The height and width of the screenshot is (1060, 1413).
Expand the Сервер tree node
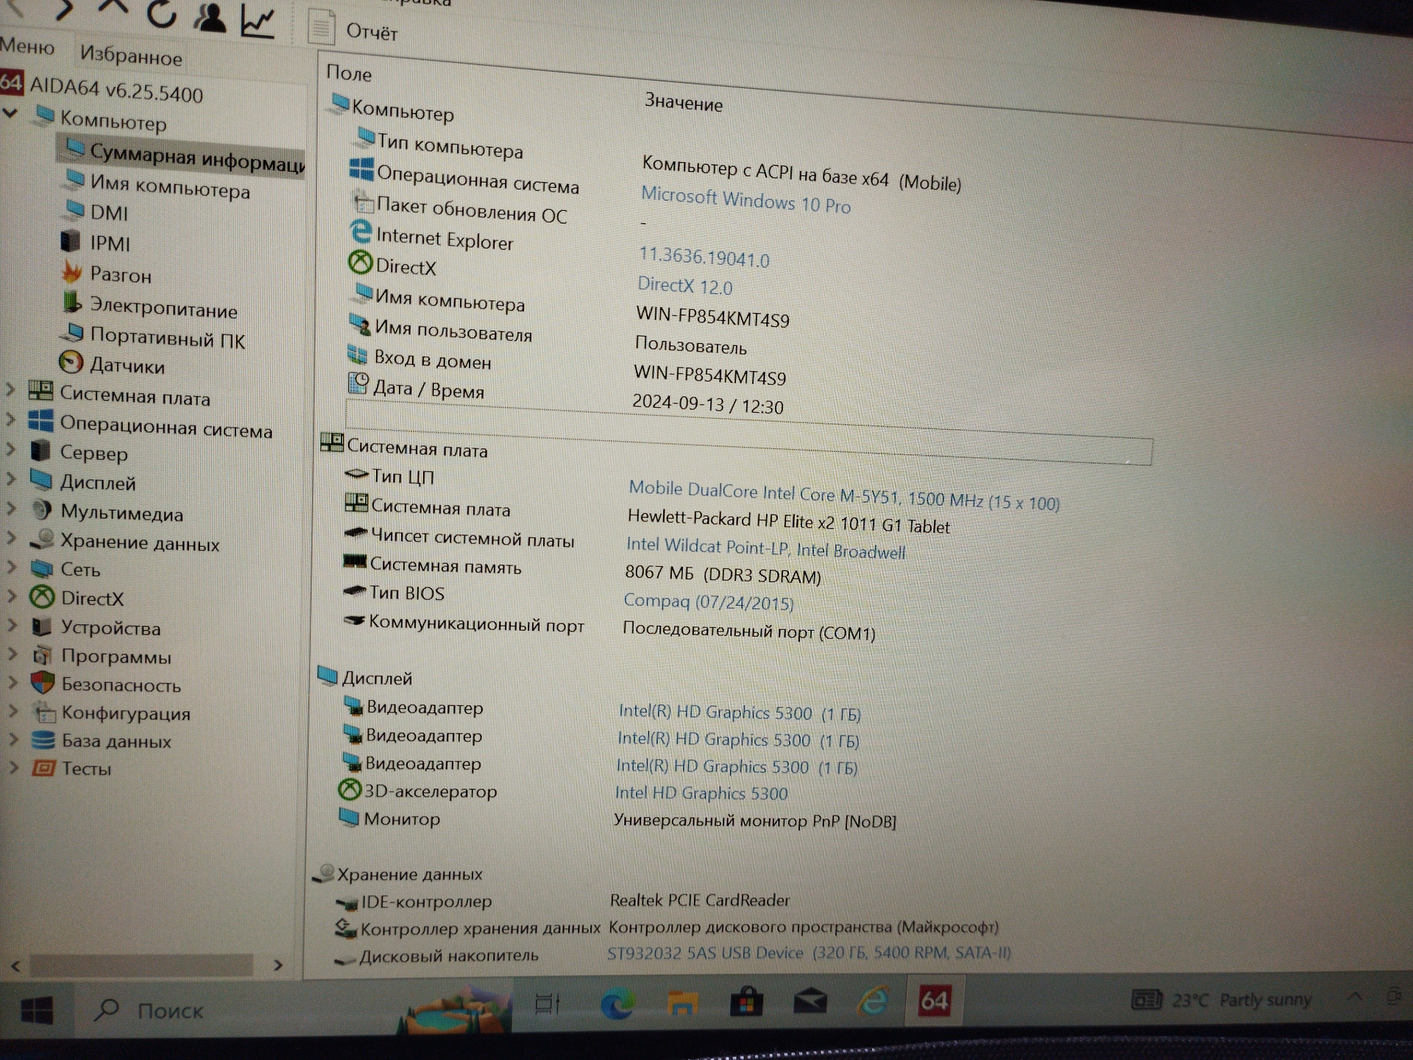point(10,449)
